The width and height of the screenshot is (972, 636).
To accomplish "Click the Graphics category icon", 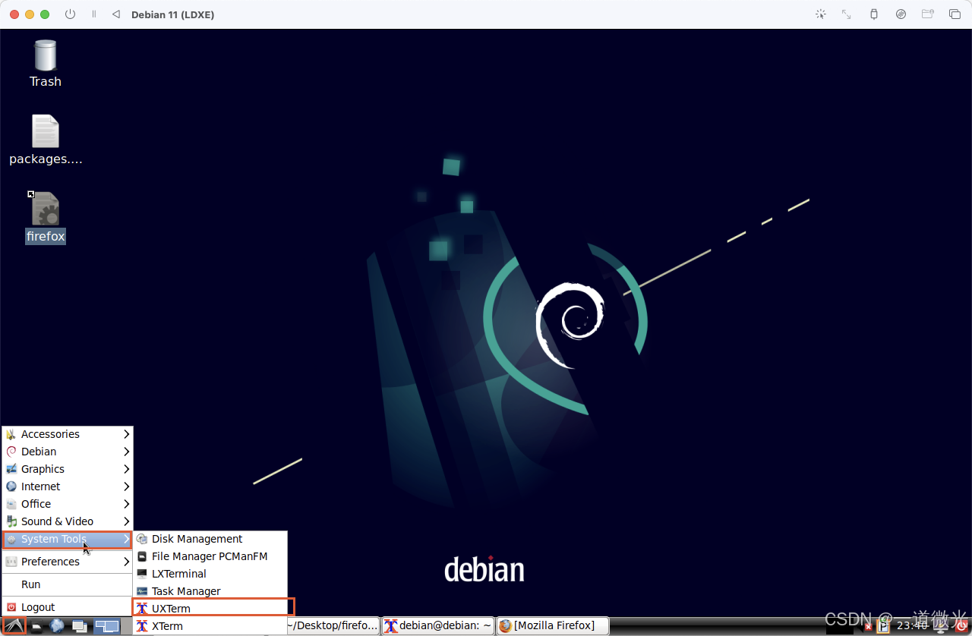I will [11, 469].
